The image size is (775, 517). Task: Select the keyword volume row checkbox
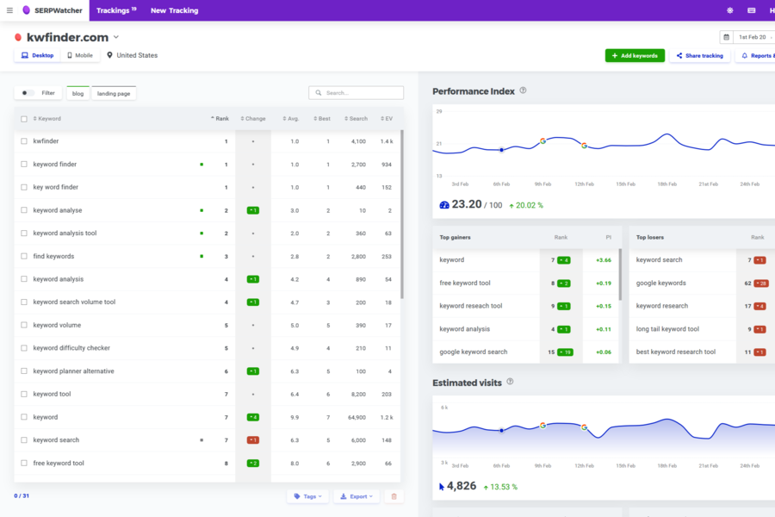coord(24,325)
